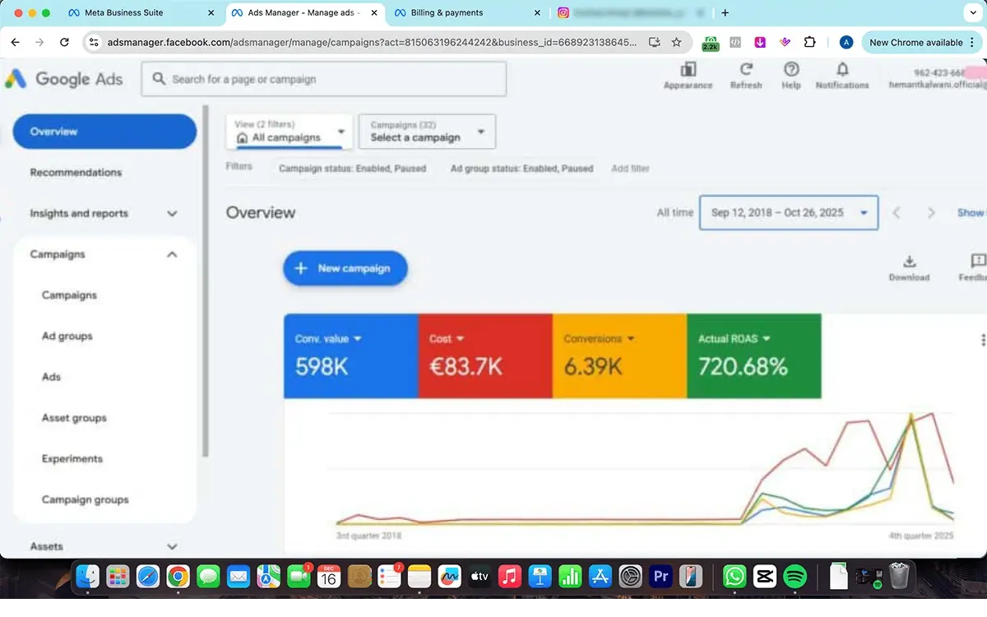
Task: Expand the Insights and reports section
Action: click(x=172, y=214)
